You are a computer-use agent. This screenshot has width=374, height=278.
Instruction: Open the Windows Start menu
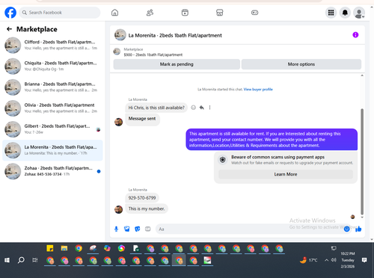tap(7, 260)
